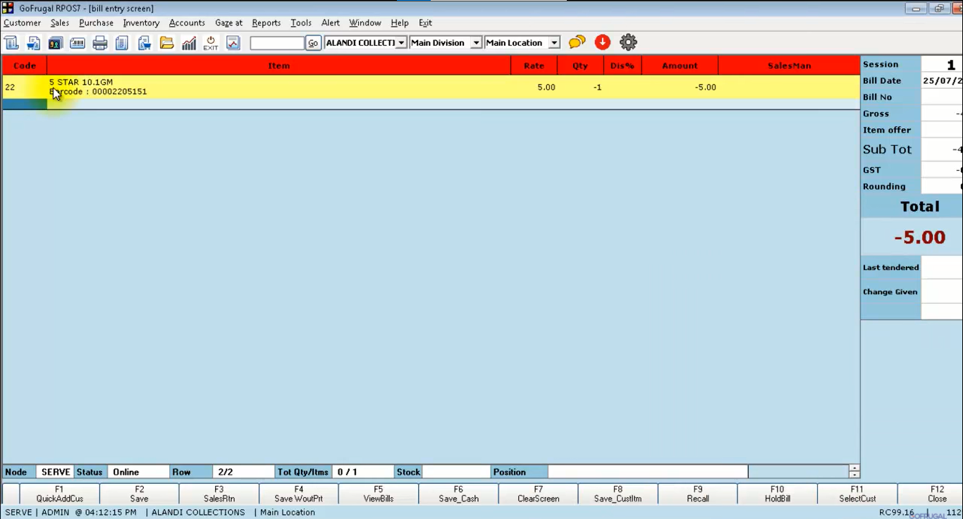The image size is (963, 519).
Task: Expand the Main Location dropdown
Action: click(x=554, y=43)
